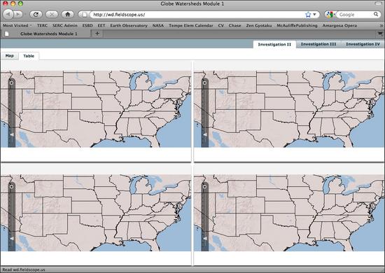This screenshot has width=385, height=273.
Task: Click Florida on the bottom-right map
Action: [x=346, y=243]
